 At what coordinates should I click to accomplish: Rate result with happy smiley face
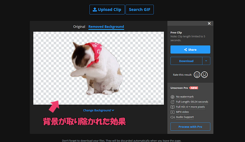click(x=197, y=75)
